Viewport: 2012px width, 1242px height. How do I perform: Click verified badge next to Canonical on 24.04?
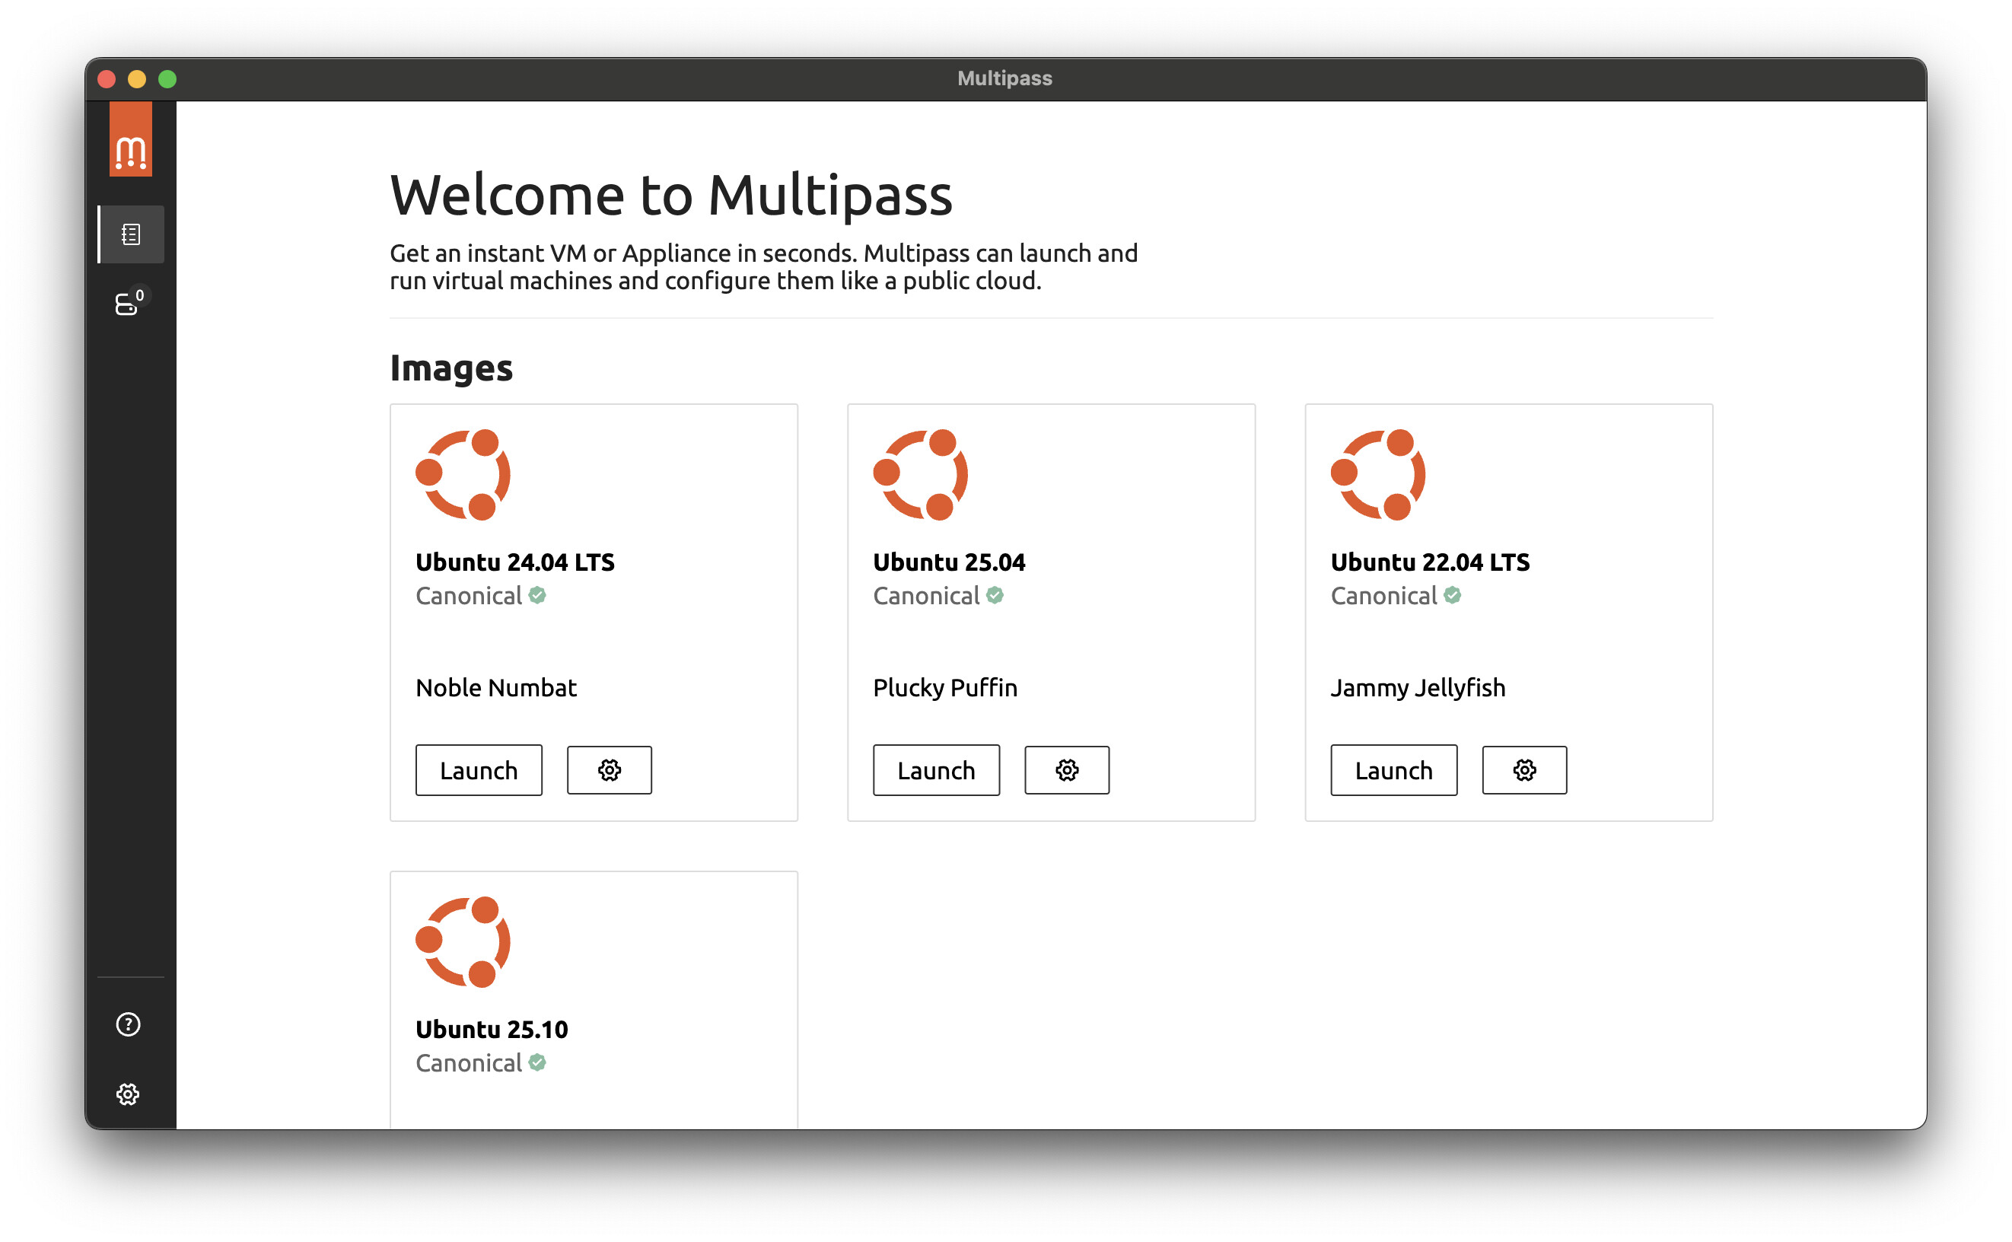pyautogui.click(x=537, y=596)
